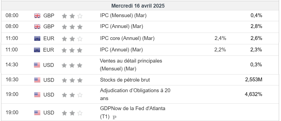Image resolution: width=281 pixels, height=121 pixels.
Task: Click the 14:30 time cell
Action: [12, 65]
